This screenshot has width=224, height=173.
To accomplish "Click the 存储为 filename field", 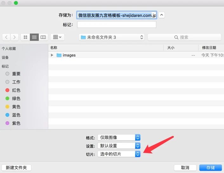I will [117, 15].
